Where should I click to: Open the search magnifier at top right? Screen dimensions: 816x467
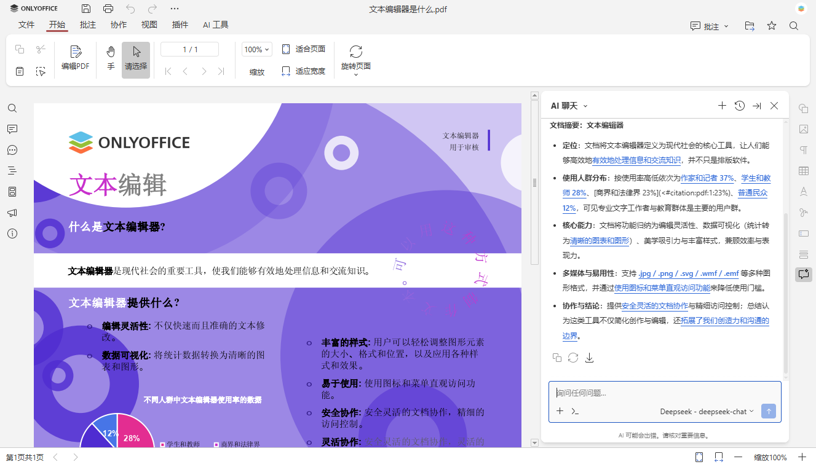click(794, 26)
